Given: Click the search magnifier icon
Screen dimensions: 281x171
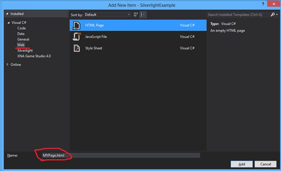Looking at the screenshot, I should tap(272, 14).
